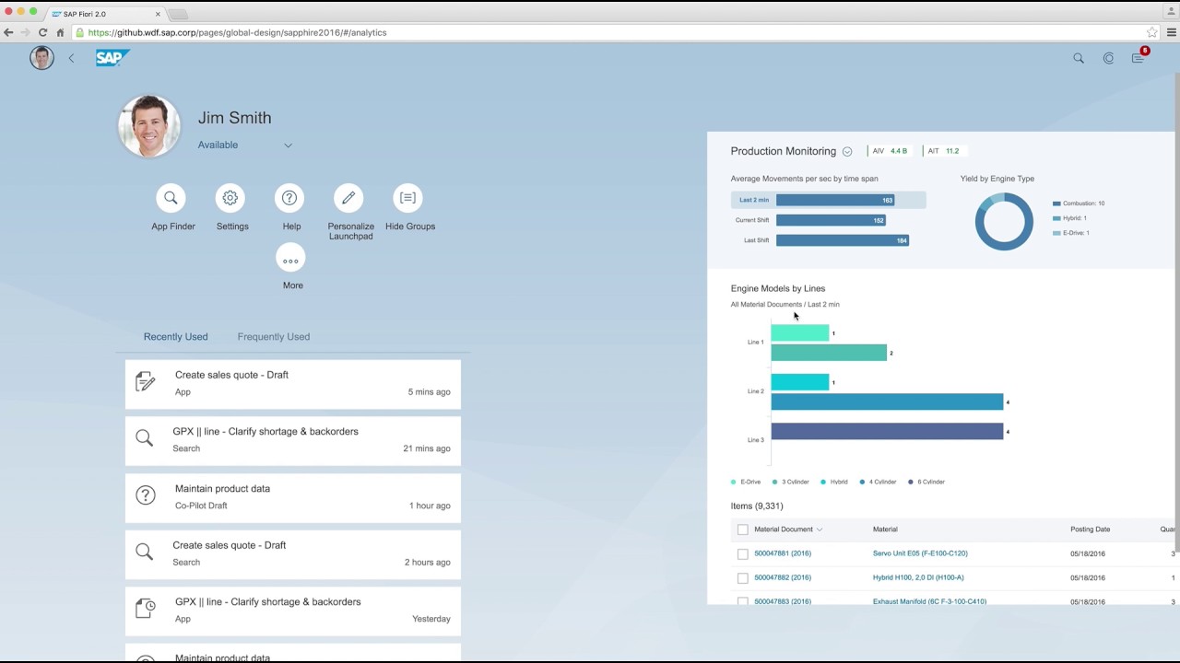Open Servo Unit E05 material link
The width and height of the screenshot is (1180, 663).
tap(920, 553)
